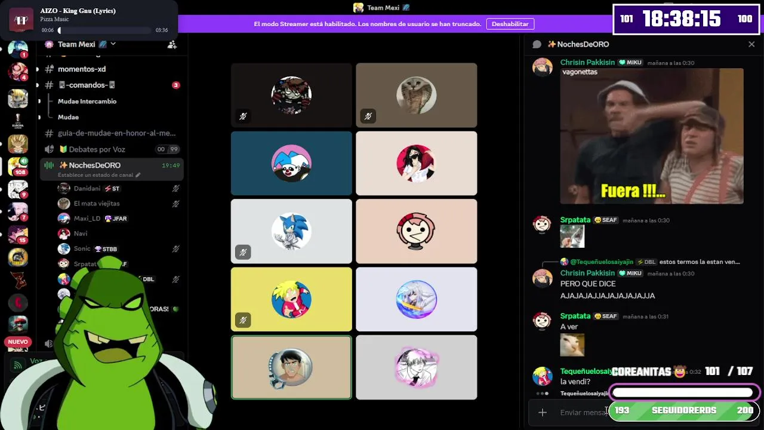Open manga server with badge 9
This screenshot has height=430, width=764.
point(18,190)
